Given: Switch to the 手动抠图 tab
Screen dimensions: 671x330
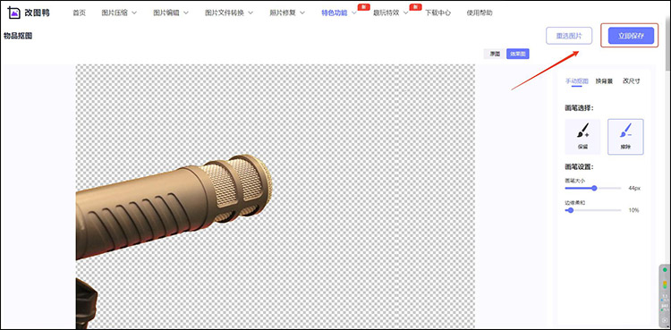Looking at the screenshot, I should click(x=576, y=80).
